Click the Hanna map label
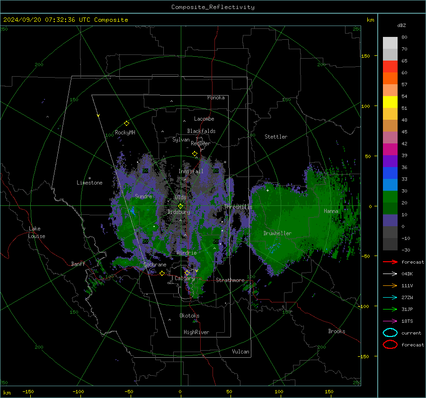This screenshot has height=398, width=426. tap(331, 211)
